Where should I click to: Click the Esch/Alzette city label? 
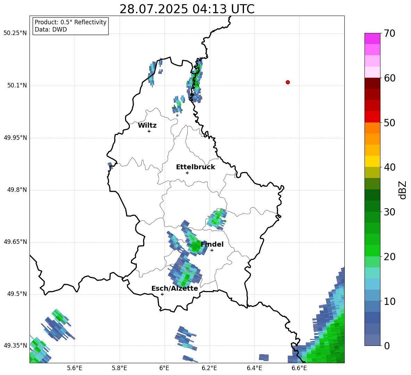click(x=175, y=289)
